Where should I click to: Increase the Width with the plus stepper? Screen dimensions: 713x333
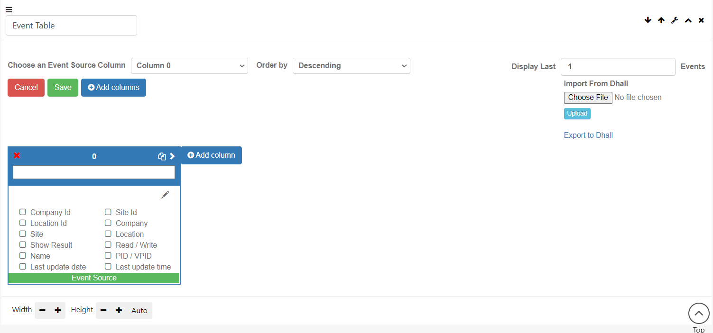click(x=57, y=310)
